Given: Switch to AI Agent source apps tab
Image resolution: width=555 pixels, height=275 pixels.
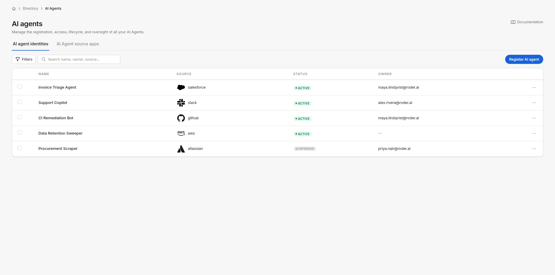Looking at the screenshot, I should (78, 44).
